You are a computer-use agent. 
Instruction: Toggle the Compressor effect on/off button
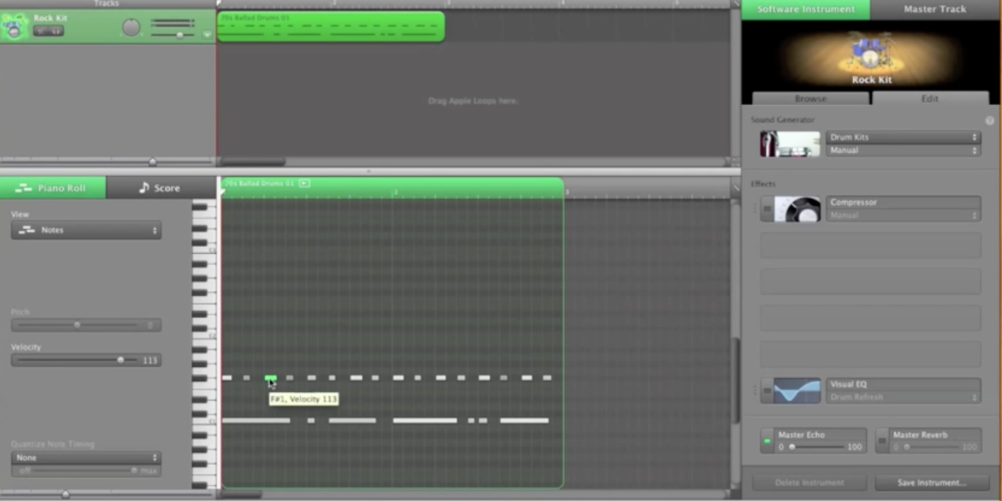tap(767, 208)
